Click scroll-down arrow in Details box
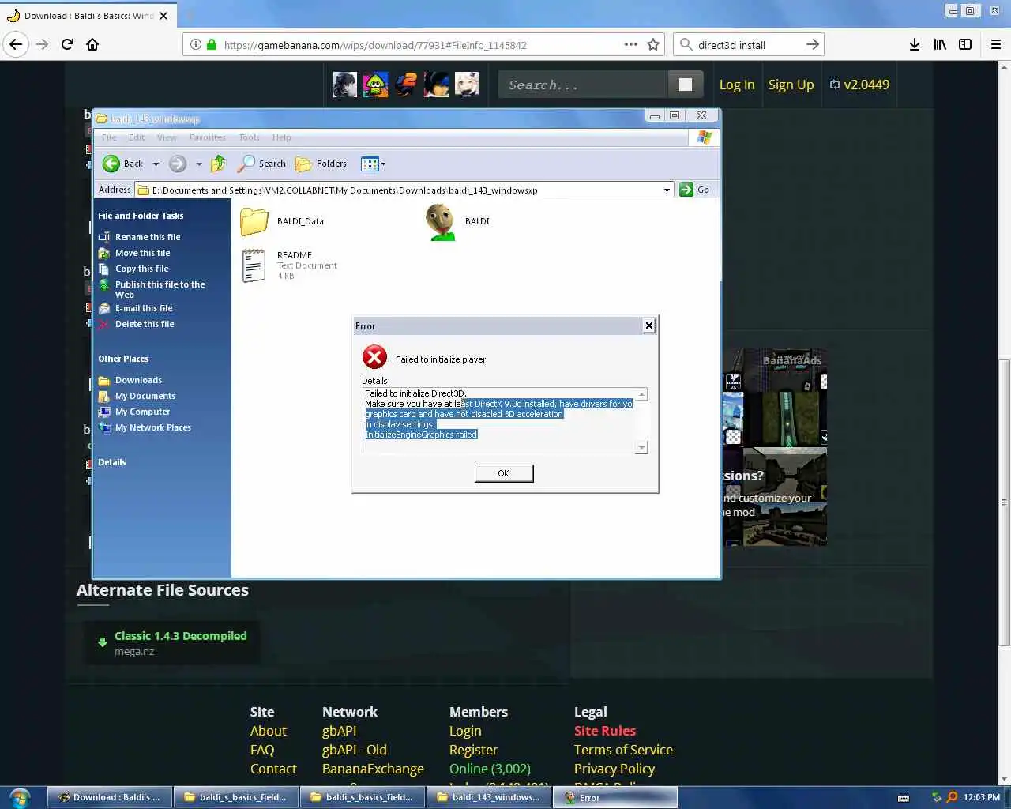The height and width of the screenshot is (809, 1011). click(641, 448)
